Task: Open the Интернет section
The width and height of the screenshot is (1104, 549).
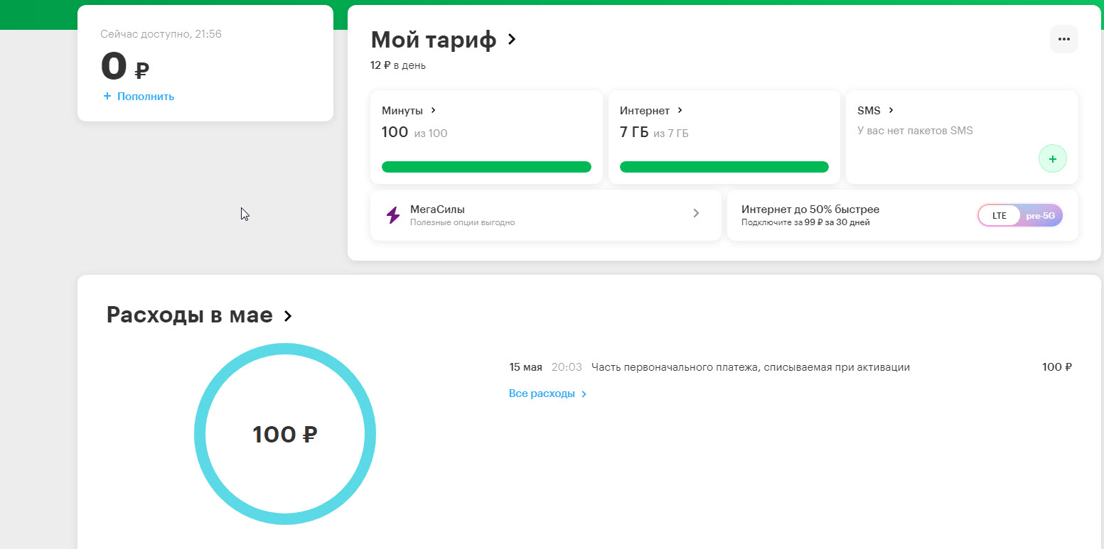Action: 651,111
